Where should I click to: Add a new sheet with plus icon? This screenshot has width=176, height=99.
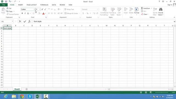[x=26, y=89]
